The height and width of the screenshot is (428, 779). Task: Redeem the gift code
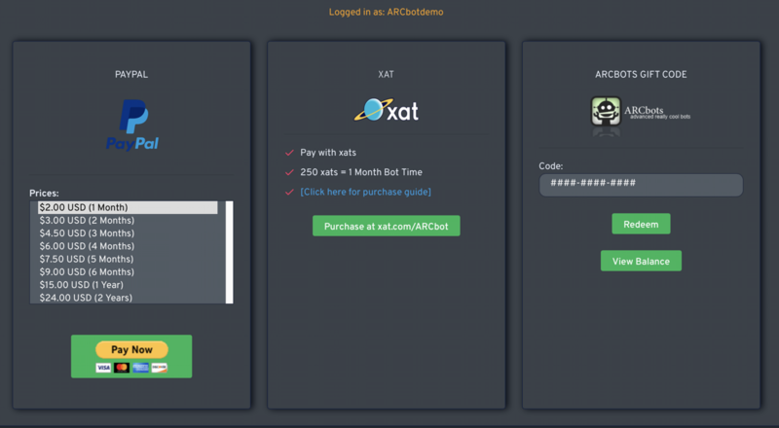click(641, 224)
